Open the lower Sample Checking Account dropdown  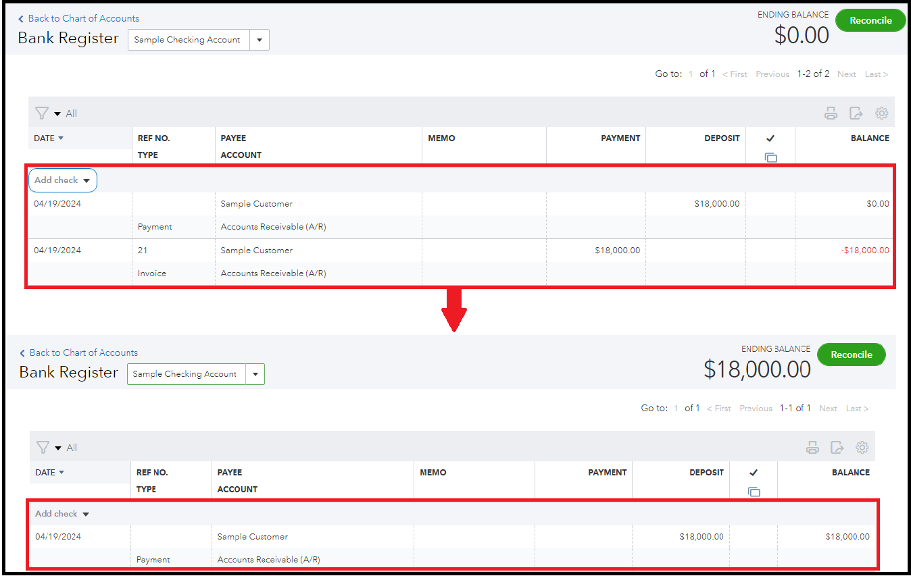coord(255,374)
